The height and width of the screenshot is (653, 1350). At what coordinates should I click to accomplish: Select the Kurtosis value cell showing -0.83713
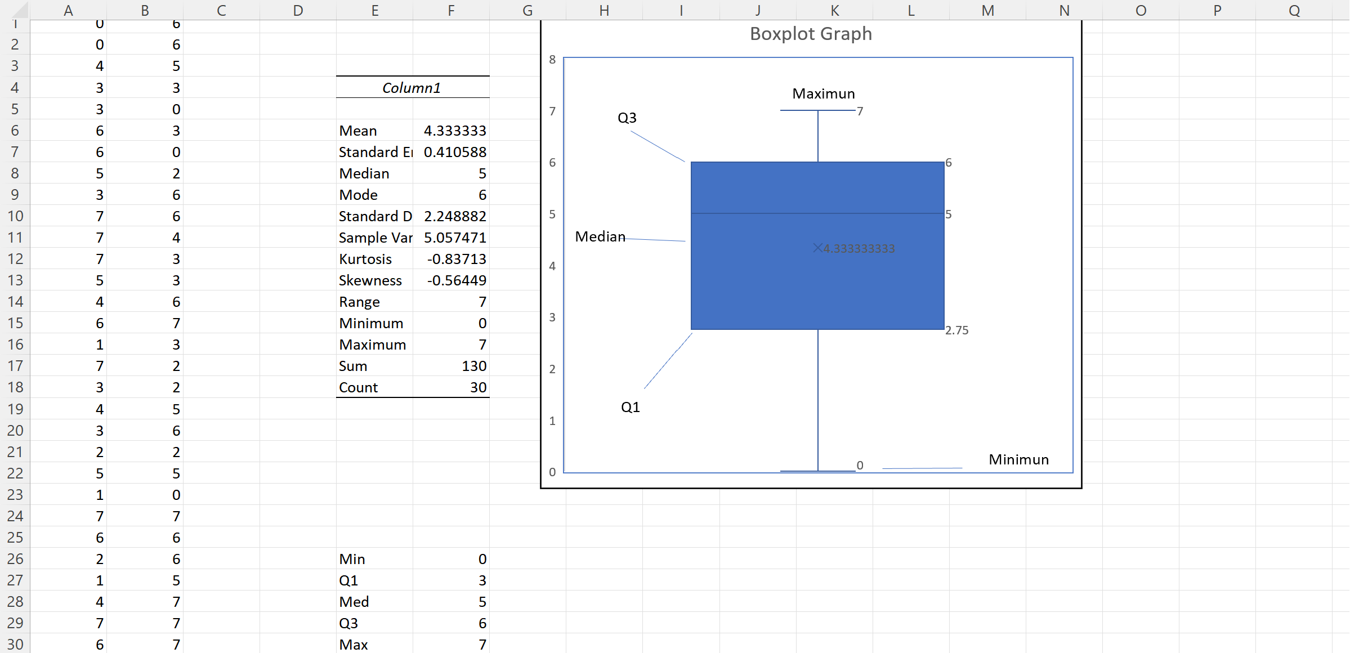[451, 259]
